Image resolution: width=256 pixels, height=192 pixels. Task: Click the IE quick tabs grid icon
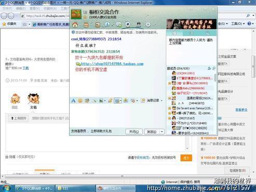pos(25,24)
